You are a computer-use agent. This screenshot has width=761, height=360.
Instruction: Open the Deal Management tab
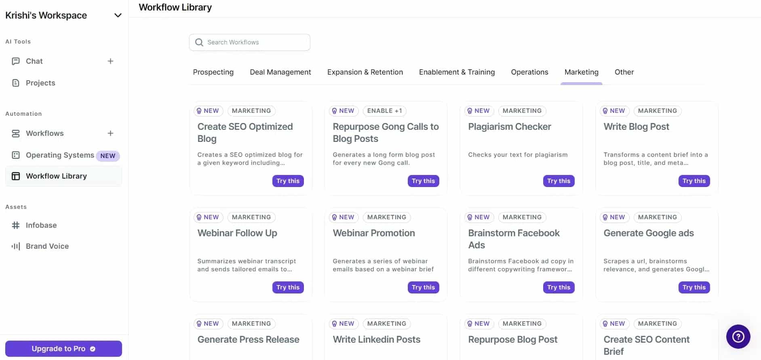(280, 72)
